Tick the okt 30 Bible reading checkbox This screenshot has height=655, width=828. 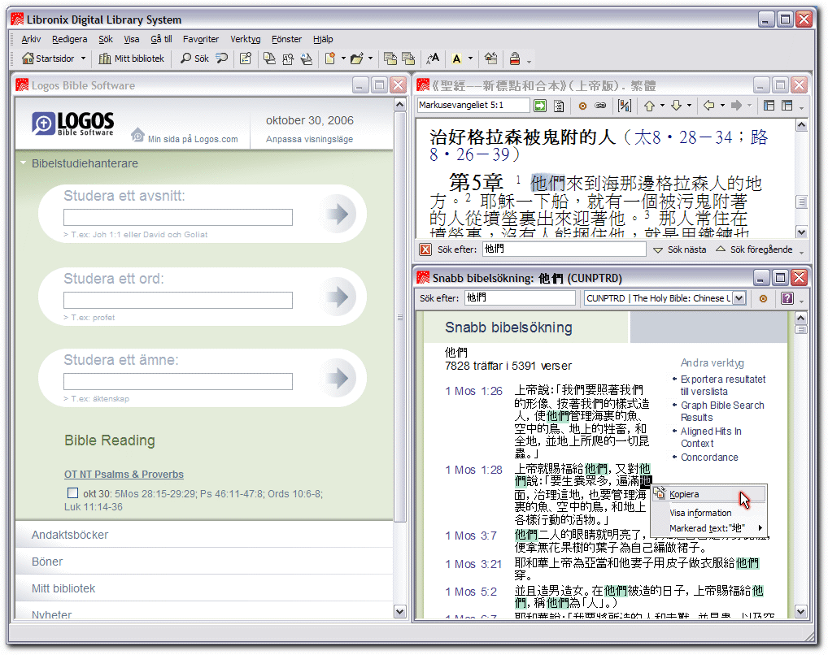(73, 493)
